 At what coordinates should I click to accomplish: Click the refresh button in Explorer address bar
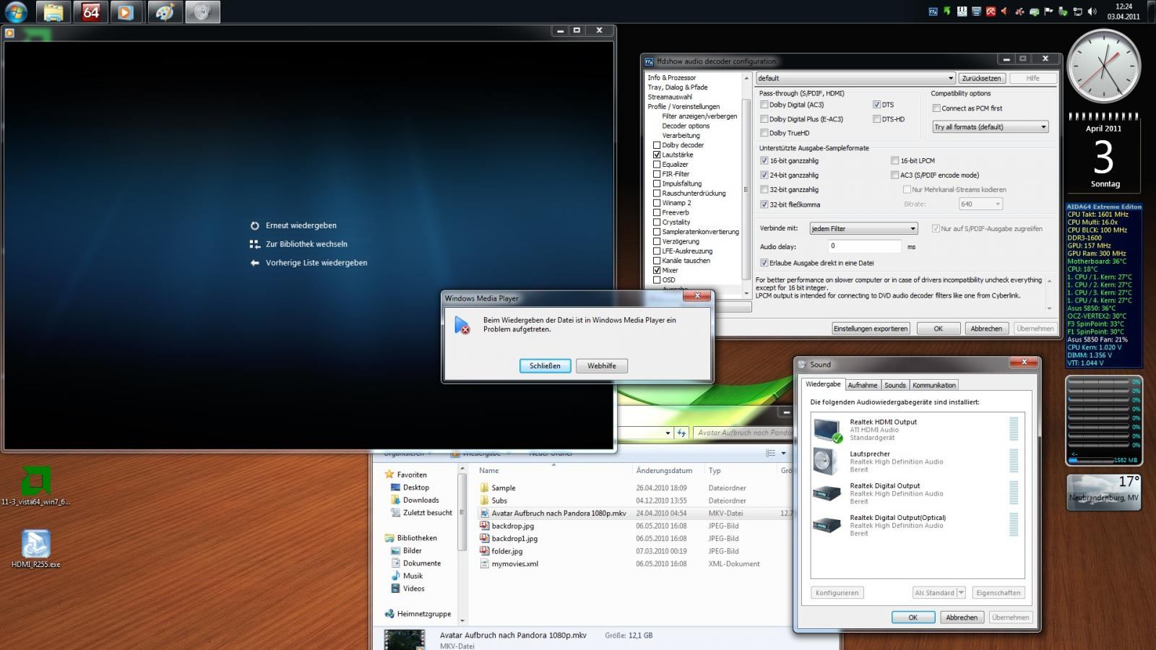(x=681, y=433)
